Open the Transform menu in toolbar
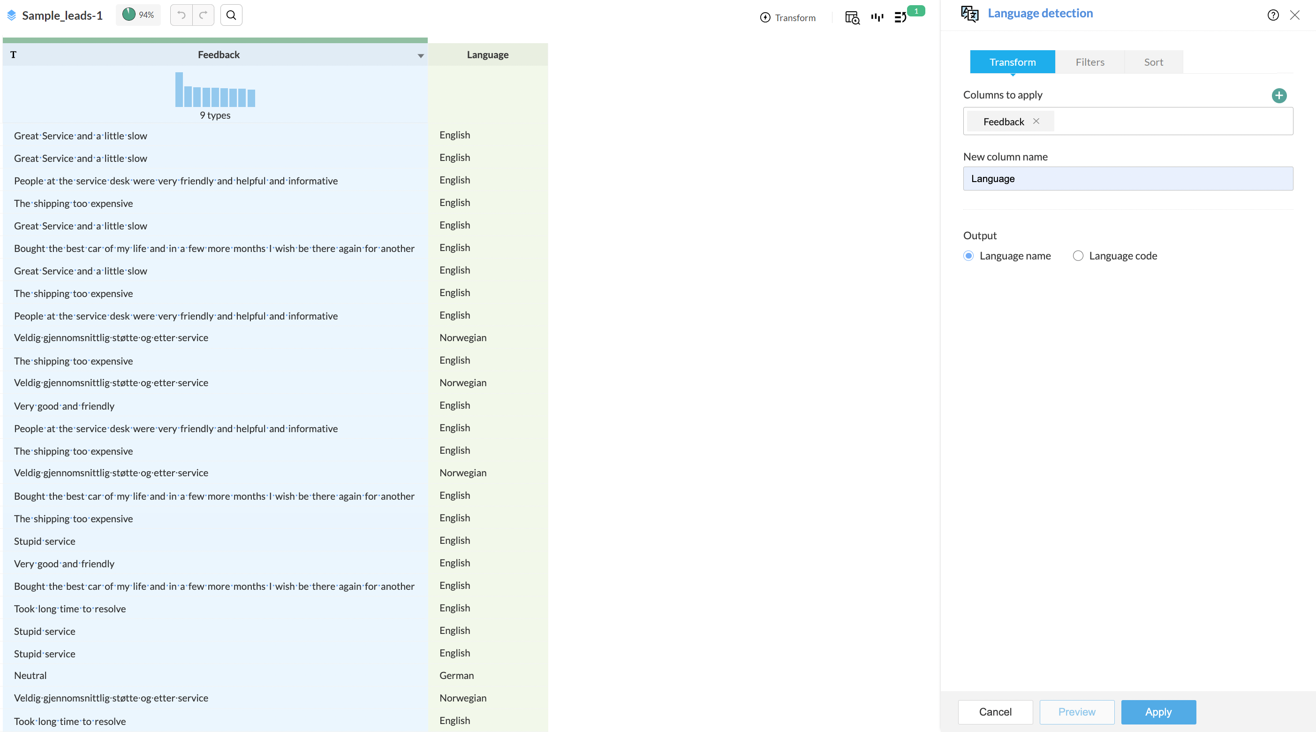The height and width of the screenshot is (732, 1316). [788, 17]
